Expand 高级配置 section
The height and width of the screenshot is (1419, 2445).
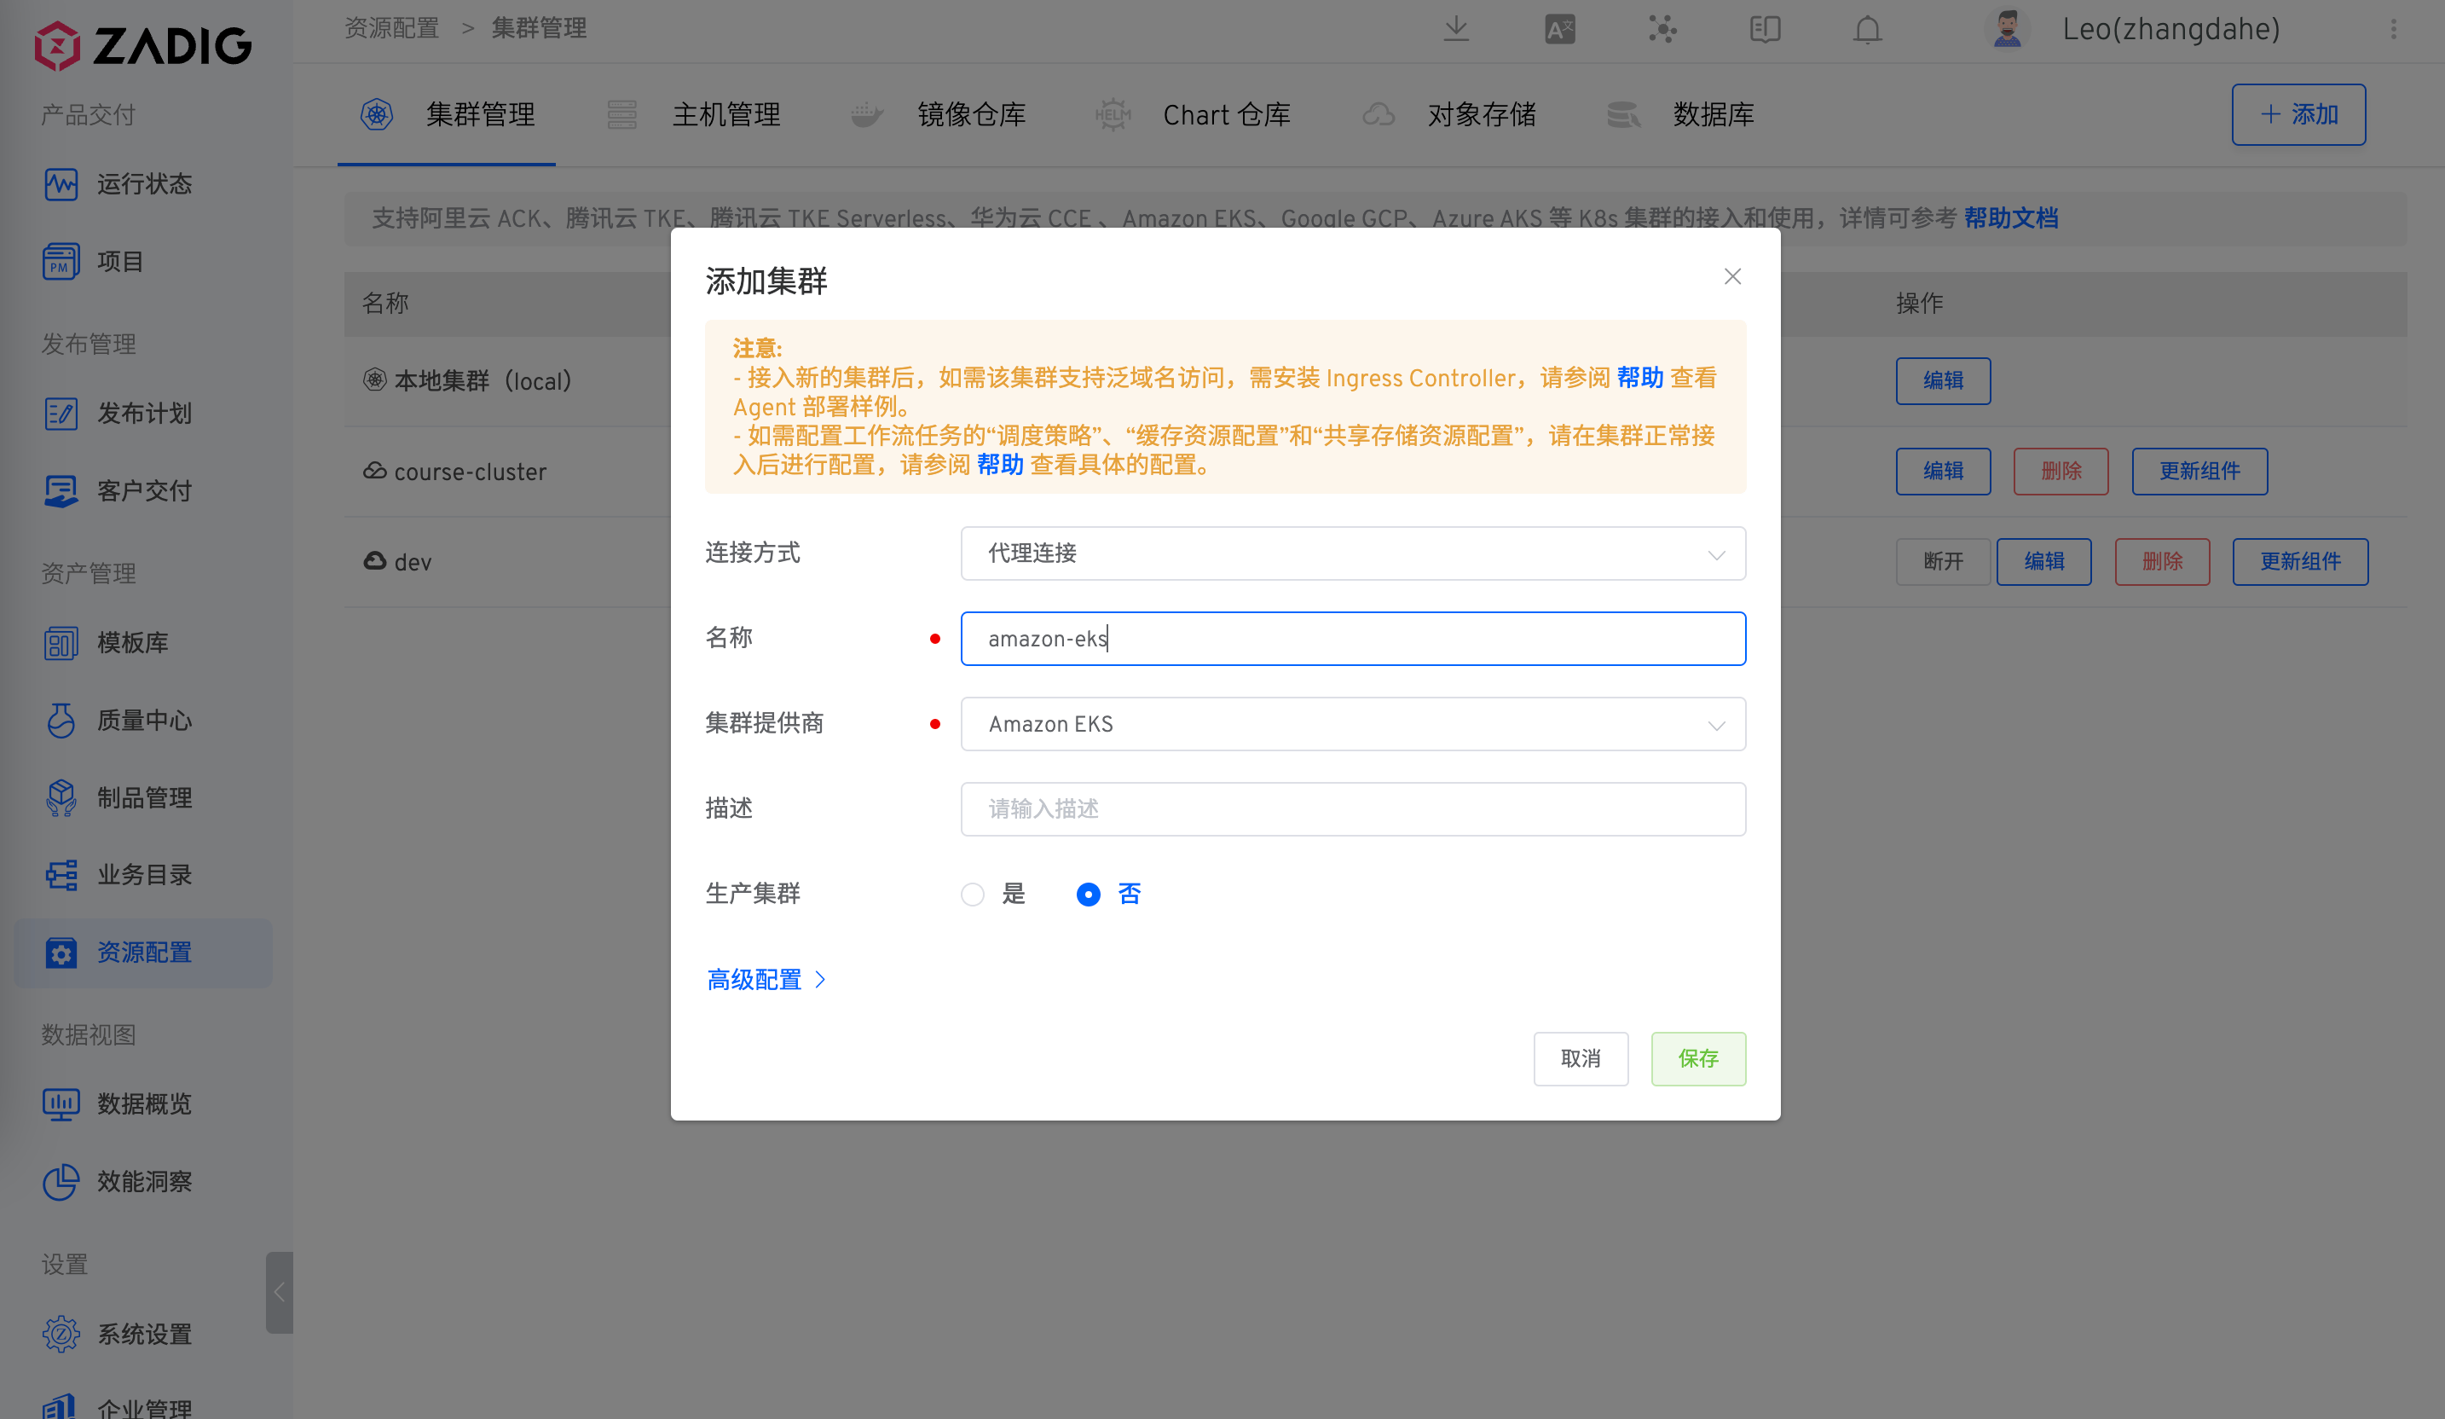pyautogui.click(x=766, y=979)
